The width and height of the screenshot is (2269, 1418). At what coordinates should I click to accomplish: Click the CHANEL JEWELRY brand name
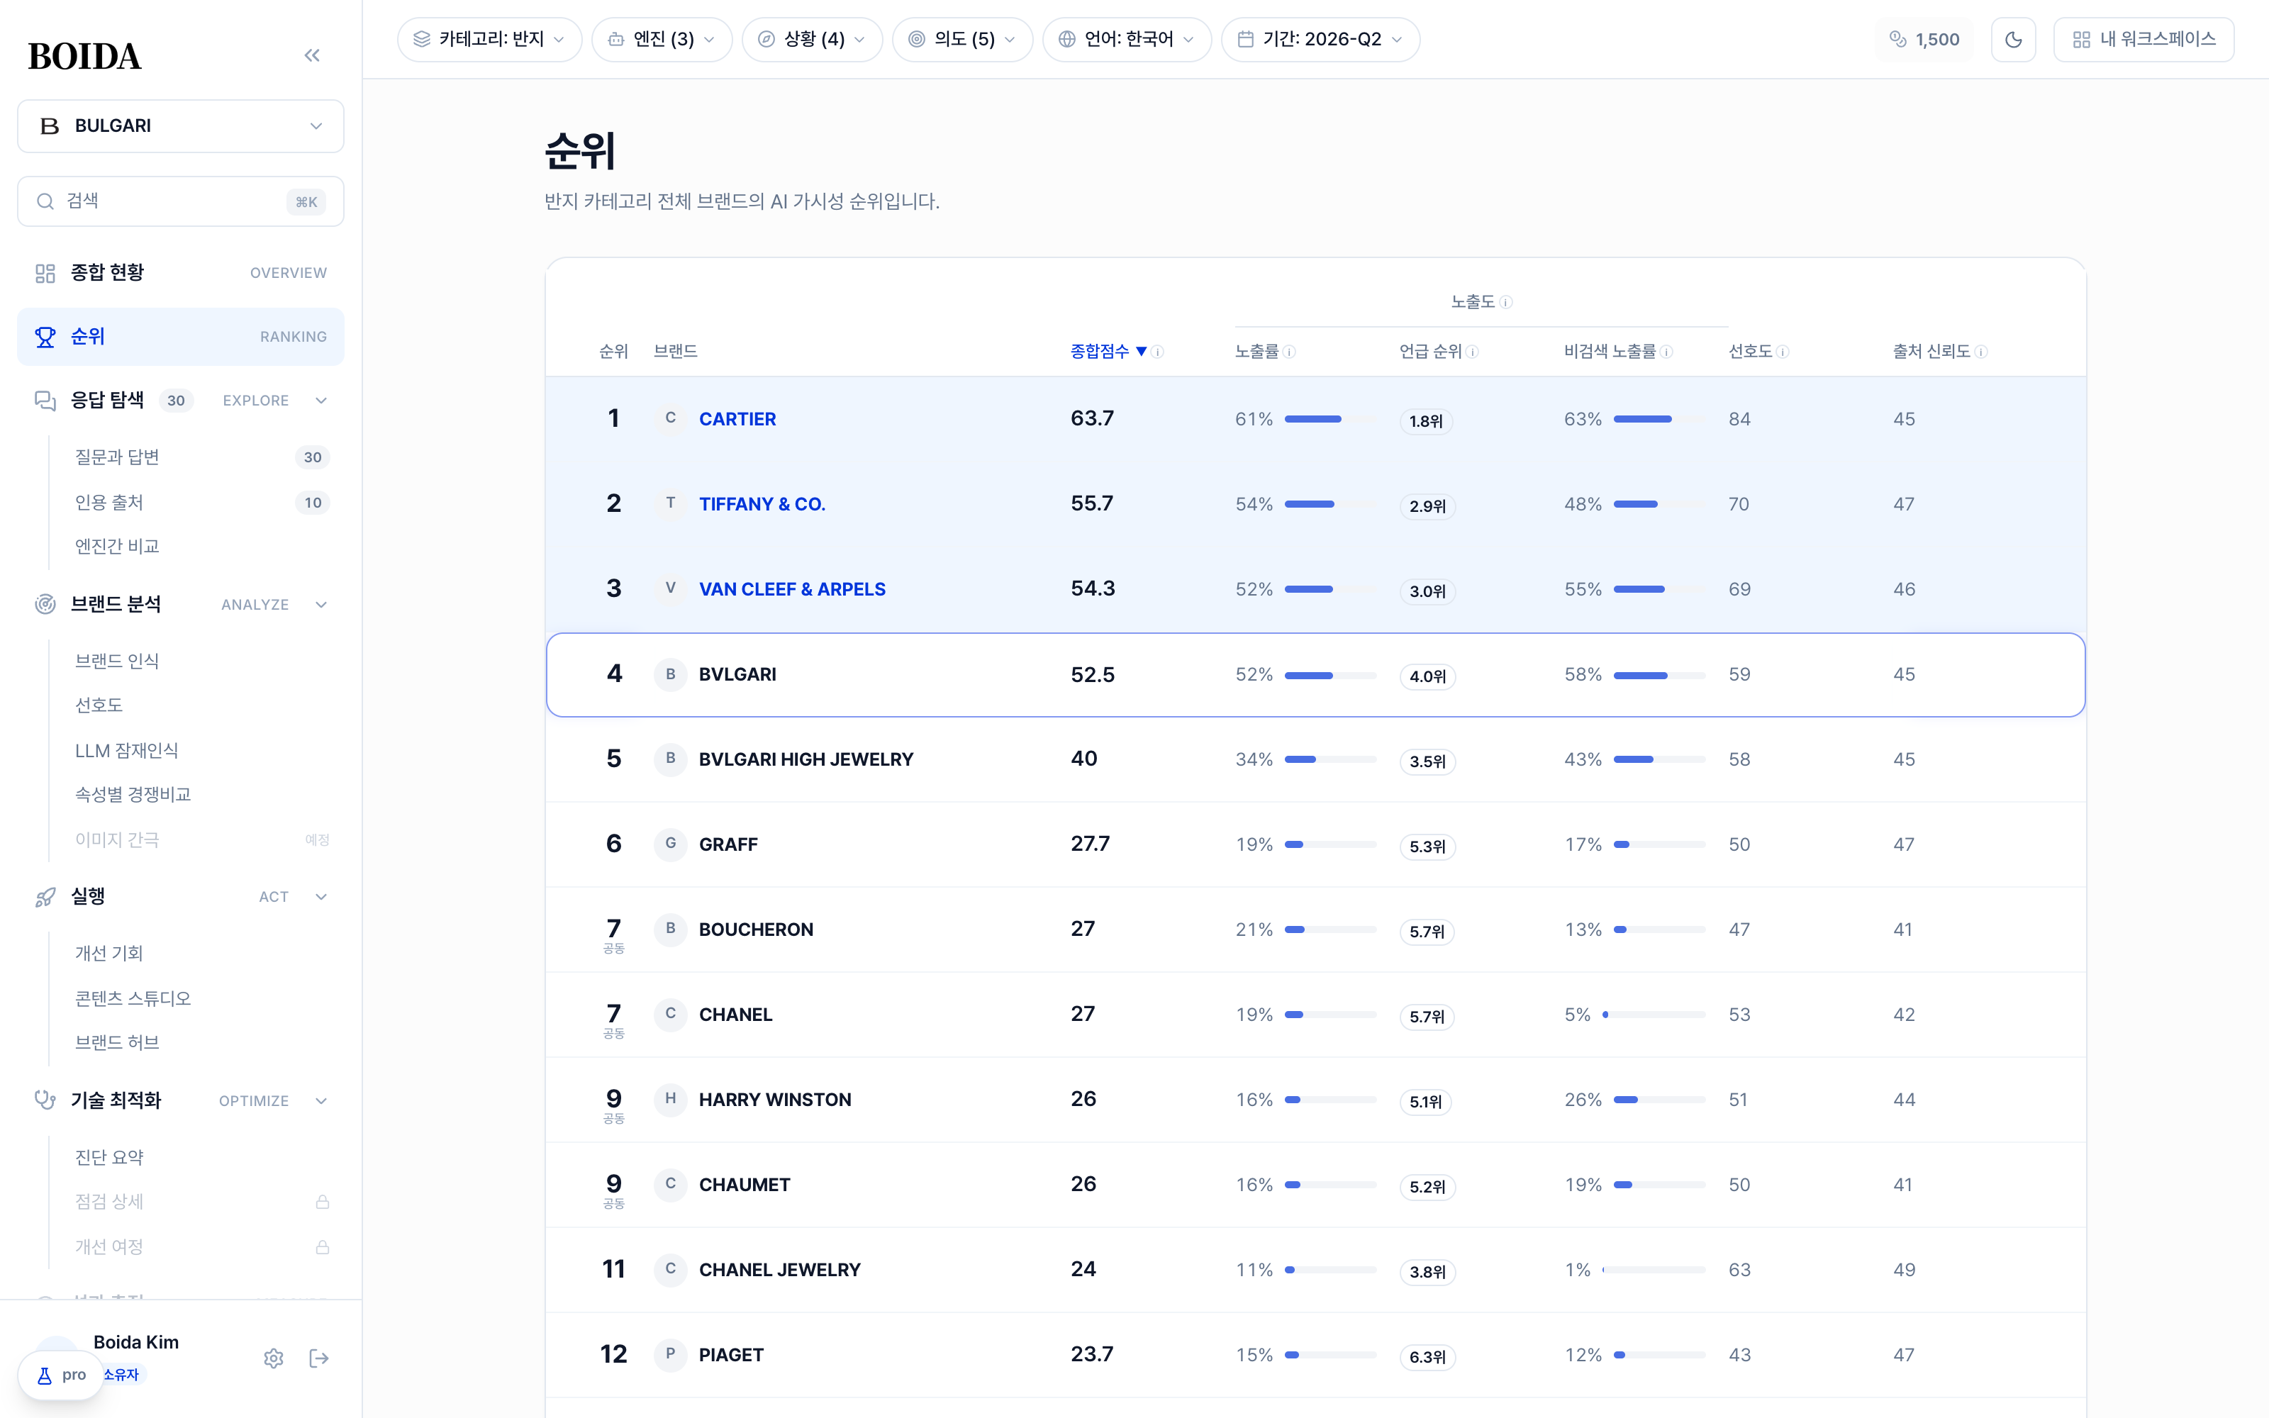[779, 1270]
